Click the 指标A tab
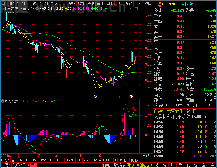The image size is (217, 168). (5, 160)
